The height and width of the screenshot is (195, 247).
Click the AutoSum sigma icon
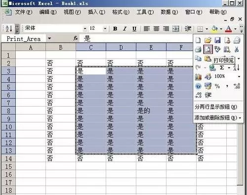[x=222, y=68]
